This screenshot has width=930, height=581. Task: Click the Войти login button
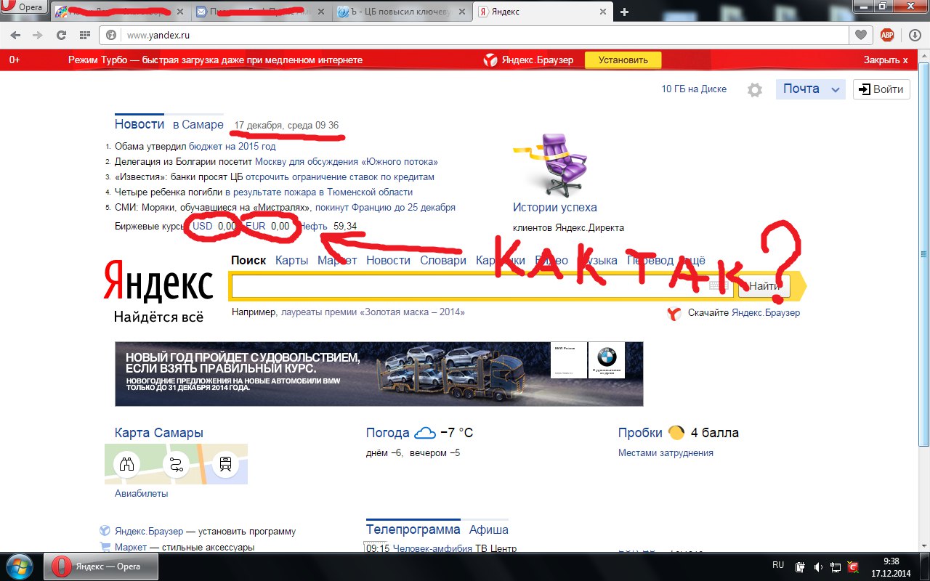click(x=881, y=89)
